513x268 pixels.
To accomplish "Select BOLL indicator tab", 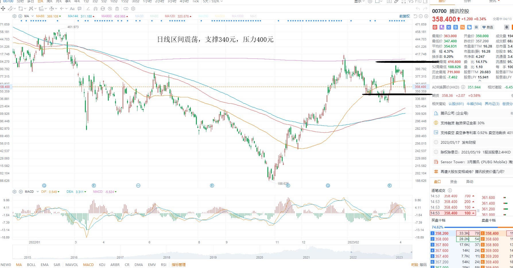I will 31,265.
